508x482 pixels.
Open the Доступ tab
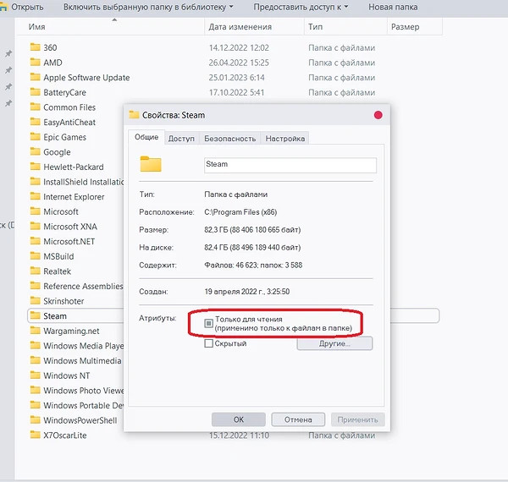(181, 138)
